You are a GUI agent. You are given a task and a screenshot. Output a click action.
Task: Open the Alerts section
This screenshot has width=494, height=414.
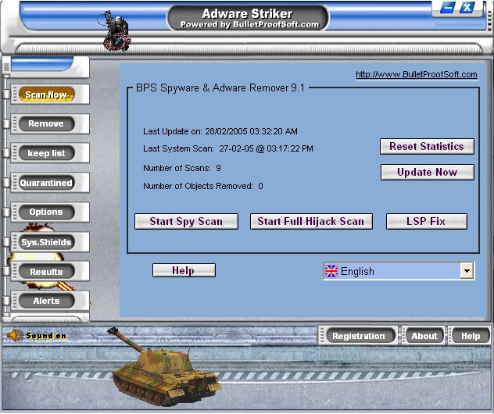point(47,301)
